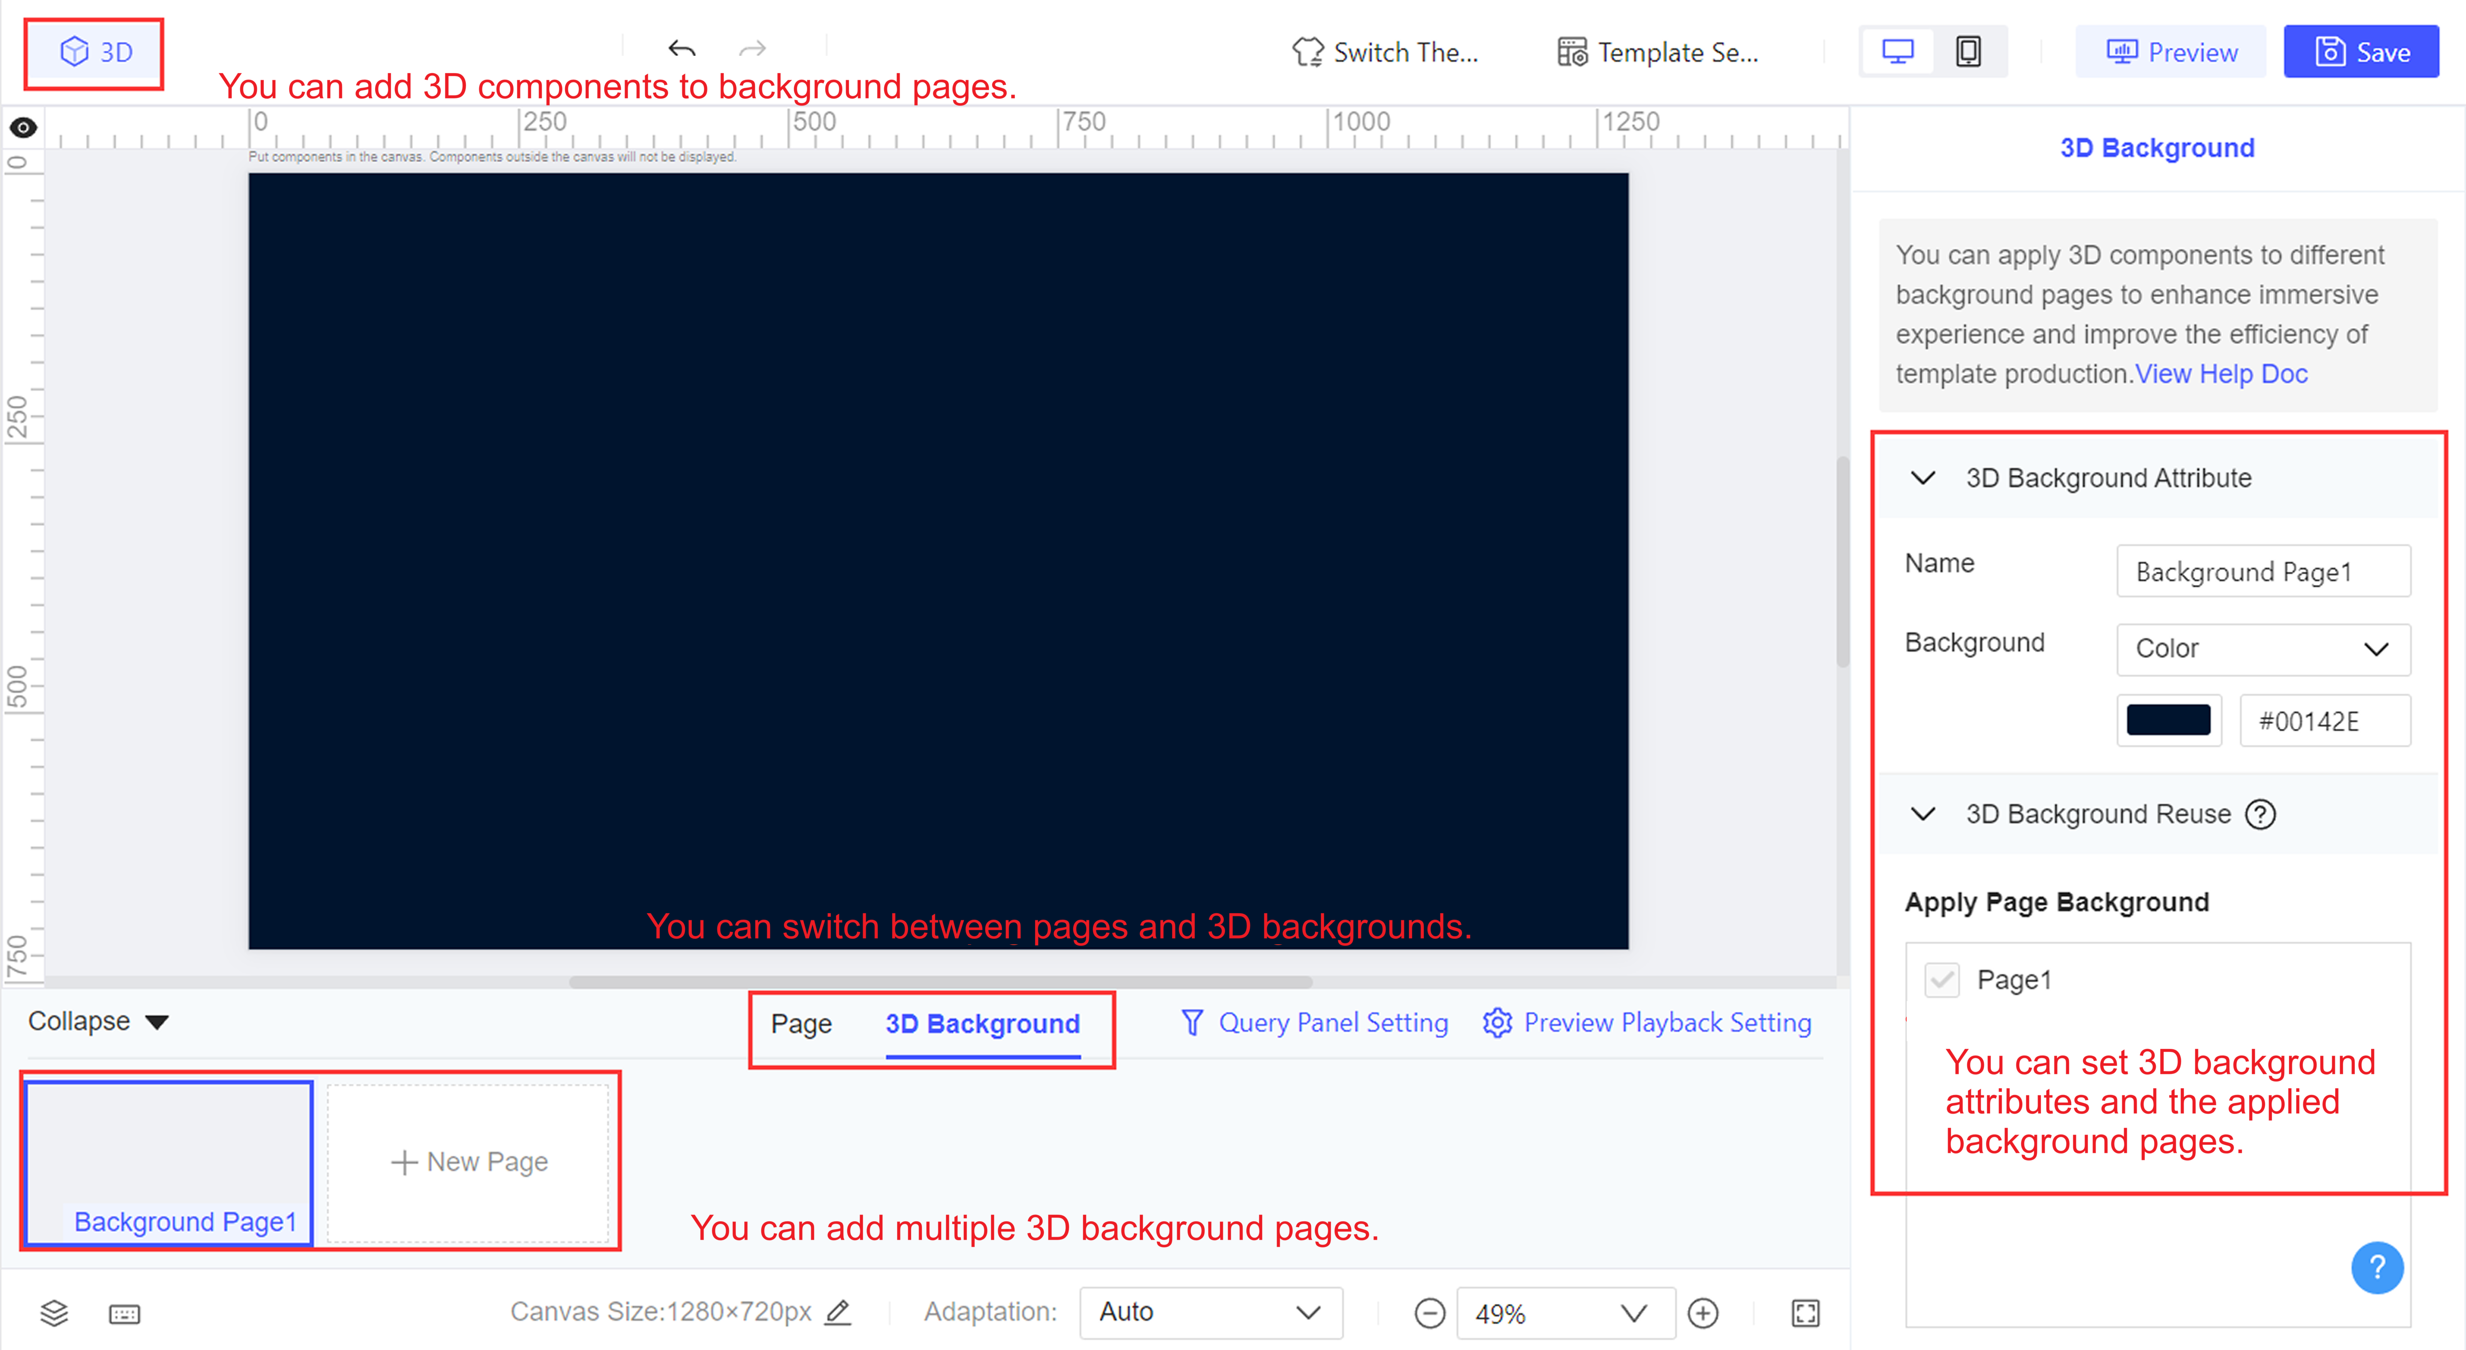Open the layers panel icon

point(53,1314)
